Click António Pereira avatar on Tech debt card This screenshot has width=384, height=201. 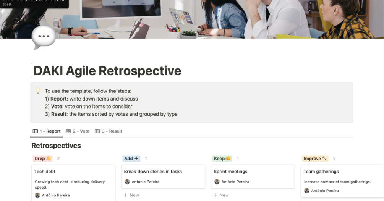pyautogui.click(x=37, y=195)
